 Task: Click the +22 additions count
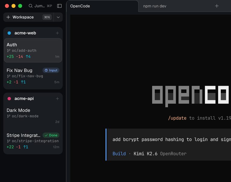pos(10,147)
